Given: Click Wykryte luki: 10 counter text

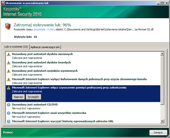Looking at the screenshot, I should (25, 37).
